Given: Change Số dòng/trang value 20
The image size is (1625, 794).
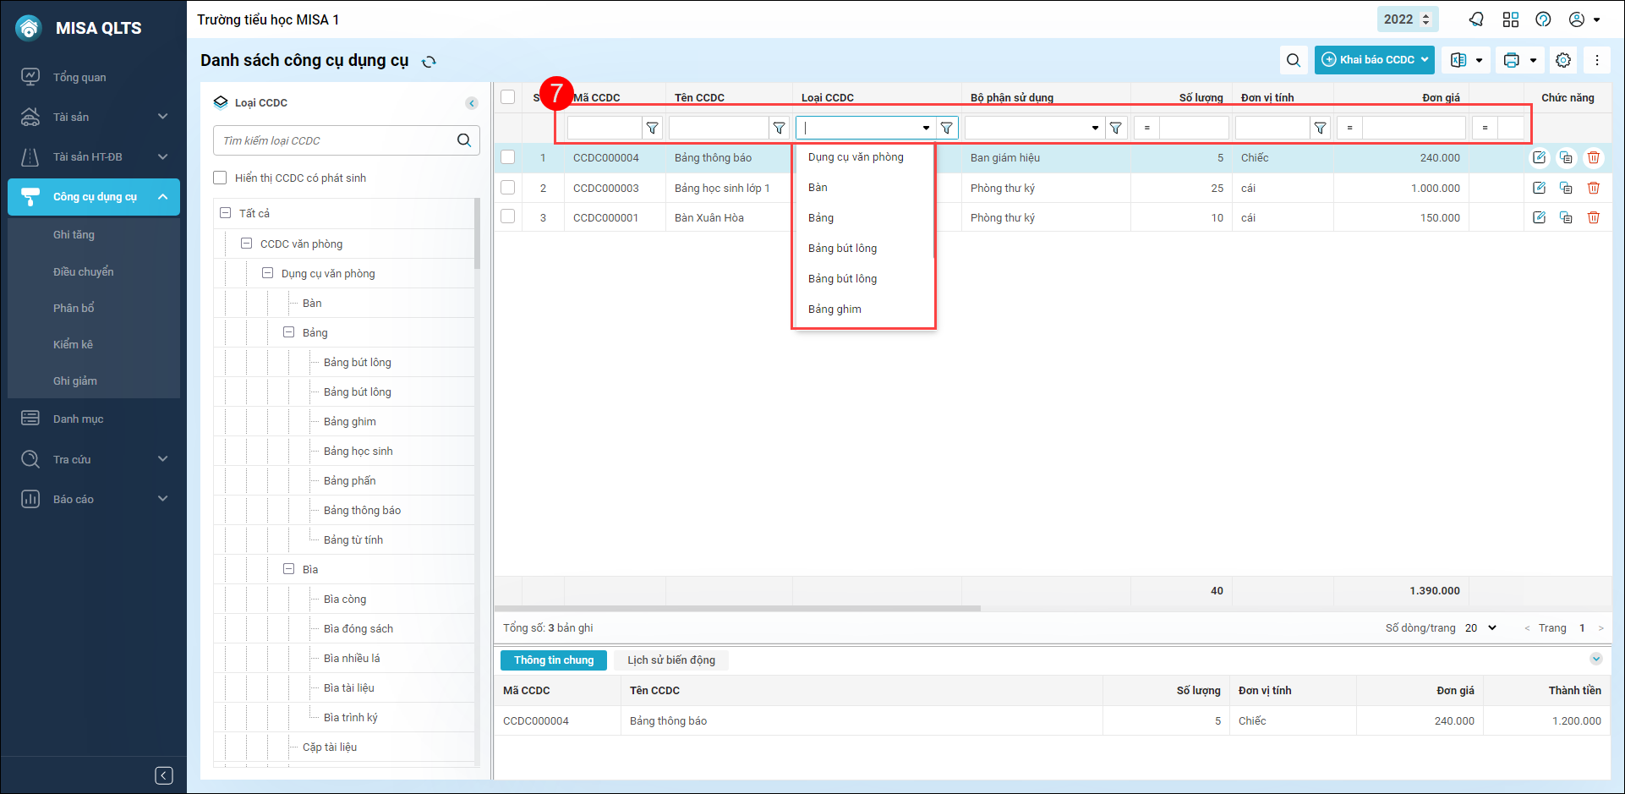Looking at the screenshot, I should click(x=1481, y=627).
